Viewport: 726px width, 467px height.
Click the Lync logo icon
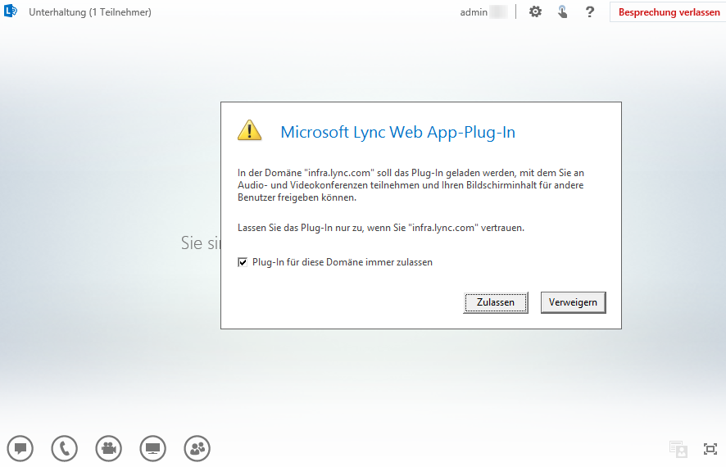[x=11, y=12]
